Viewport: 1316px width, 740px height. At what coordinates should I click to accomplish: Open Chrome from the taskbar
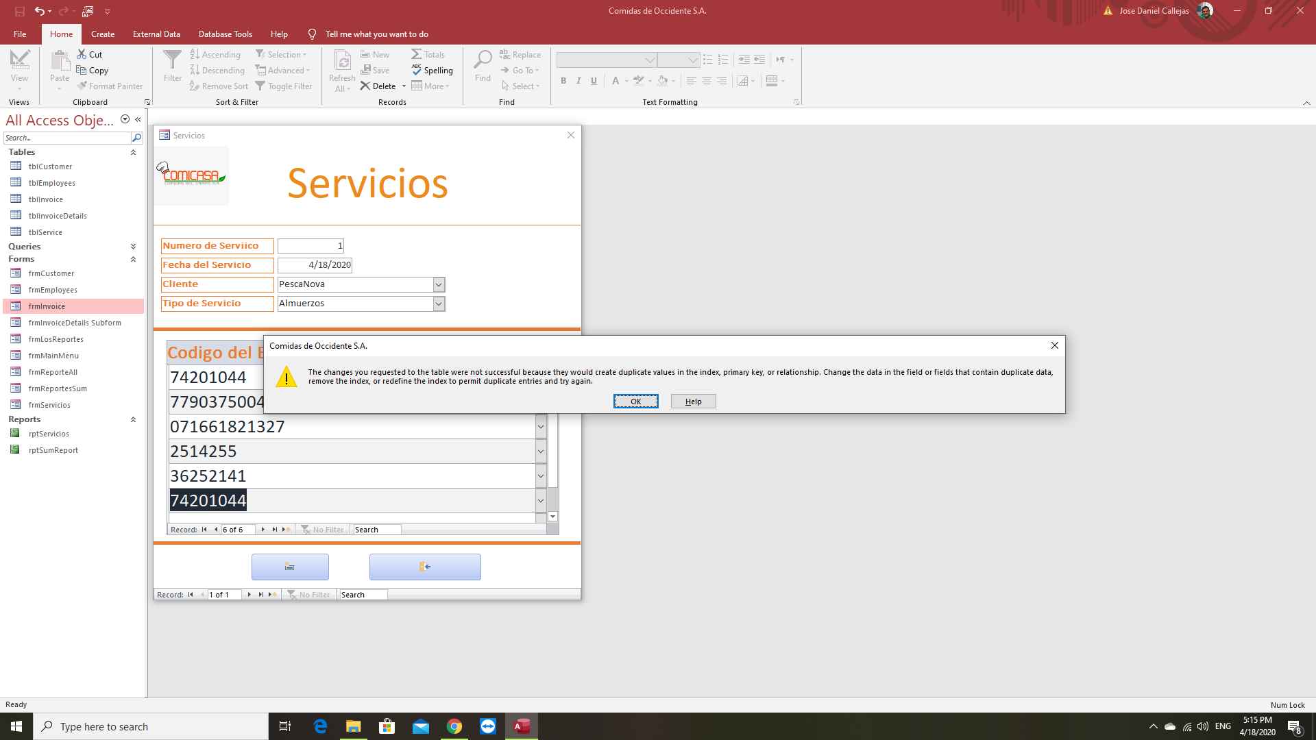(x=454, y=726)
